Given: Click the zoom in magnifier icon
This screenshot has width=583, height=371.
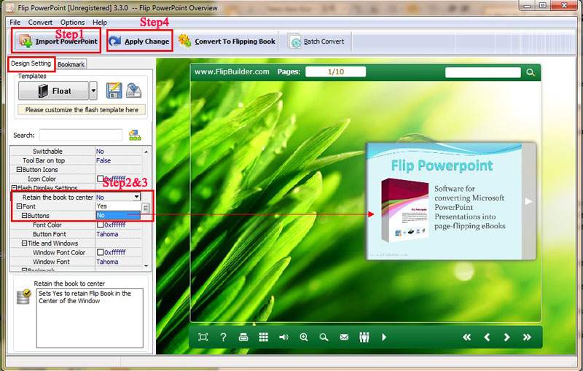Looking at the screenshot, I should (x=304, y=337).
